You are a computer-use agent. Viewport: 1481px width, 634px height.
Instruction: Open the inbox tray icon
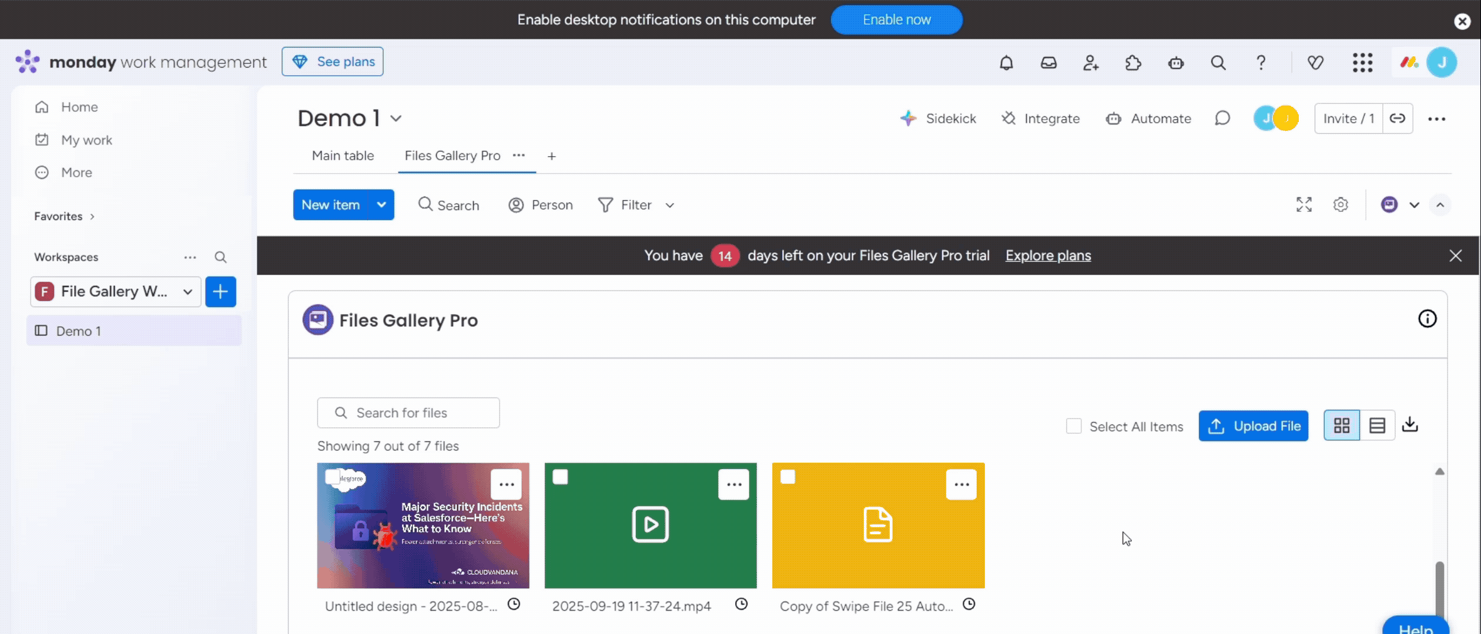tap(1048, 63)
